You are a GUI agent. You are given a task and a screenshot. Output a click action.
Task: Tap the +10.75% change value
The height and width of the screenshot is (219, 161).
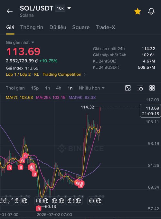(48, 61)
